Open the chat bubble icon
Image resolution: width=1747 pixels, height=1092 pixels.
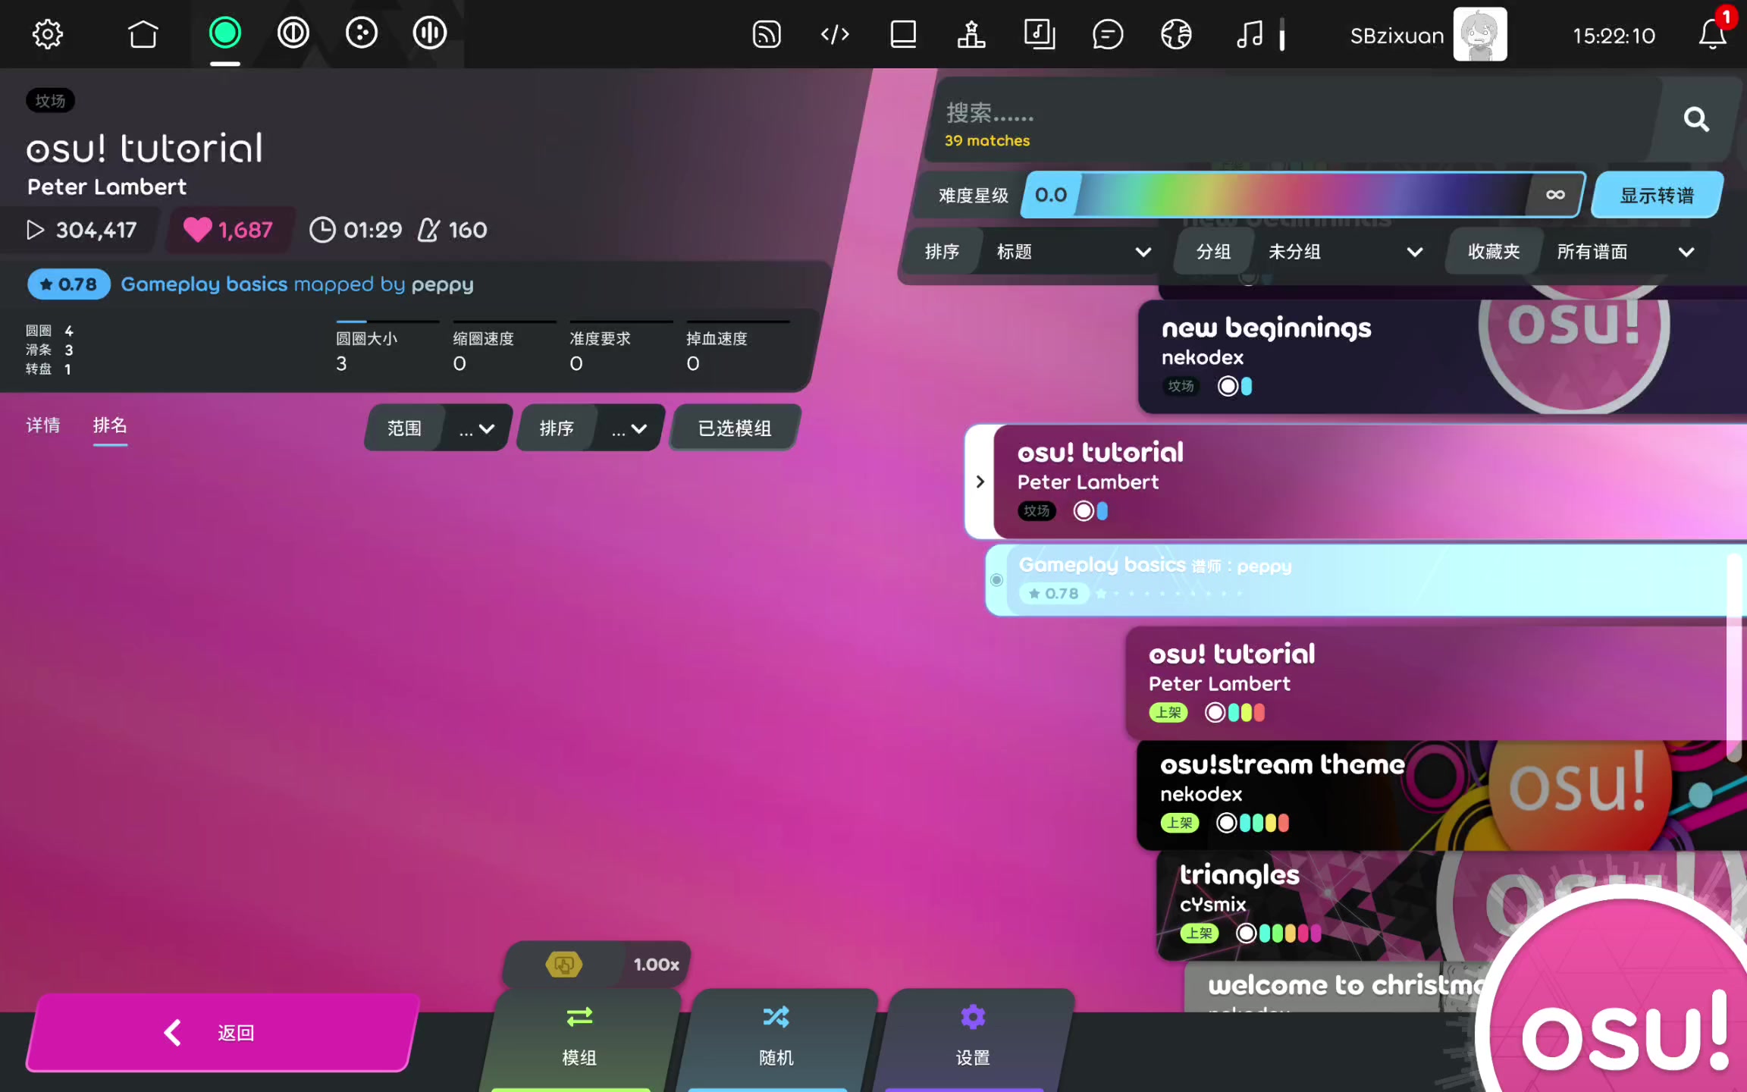point(1107,35)
